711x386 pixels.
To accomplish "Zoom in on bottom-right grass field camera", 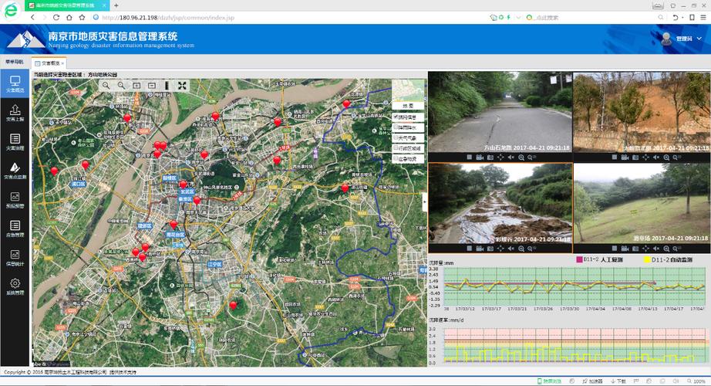I will tap(666, 249).
